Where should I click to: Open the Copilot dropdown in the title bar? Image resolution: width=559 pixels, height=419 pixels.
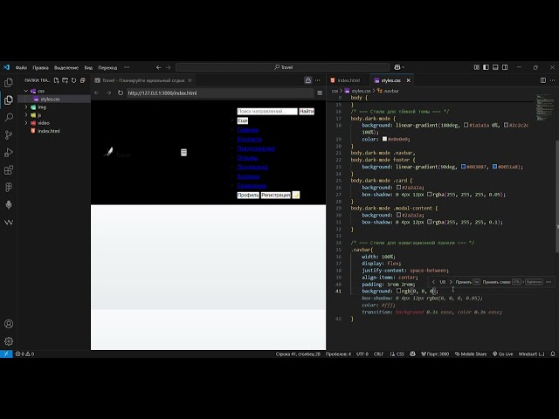[x=399, y=67]
